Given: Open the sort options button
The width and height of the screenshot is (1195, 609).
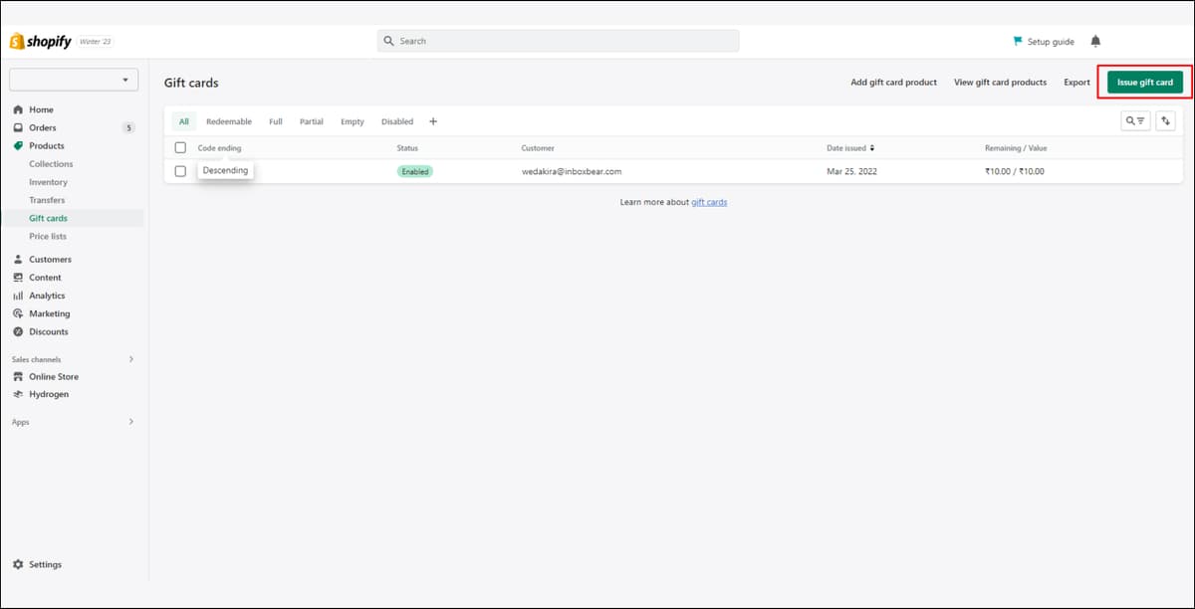Looking at the screenshot, I should coord(1166,120).
